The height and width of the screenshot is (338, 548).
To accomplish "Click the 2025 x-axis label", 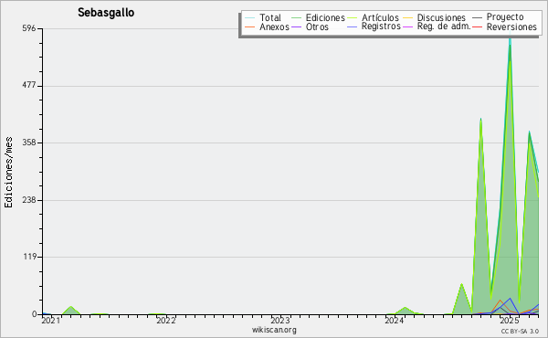I will 509,321.
